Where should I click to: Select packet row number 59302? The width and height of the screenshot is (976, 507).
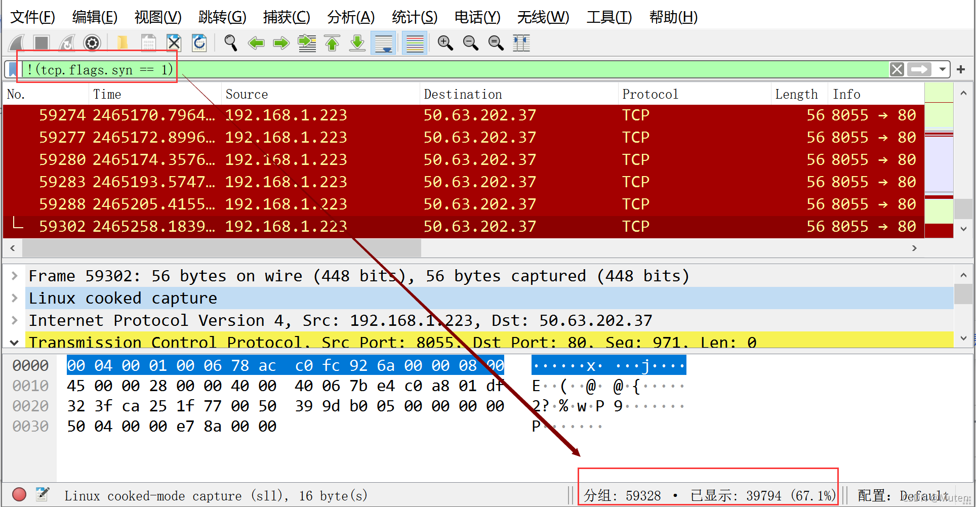(464, 227)
